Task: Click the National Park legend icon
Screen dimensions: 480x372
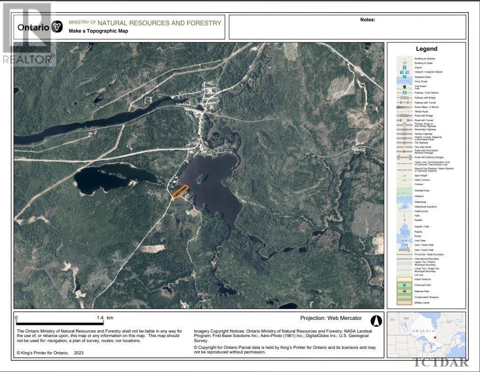Action: tap(404, 291)
